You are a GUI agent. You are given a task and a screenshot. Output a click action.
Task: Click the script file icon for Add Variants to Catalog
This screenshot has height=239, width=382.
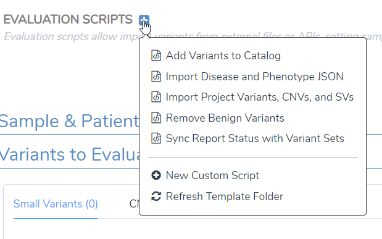pos(156,56)
